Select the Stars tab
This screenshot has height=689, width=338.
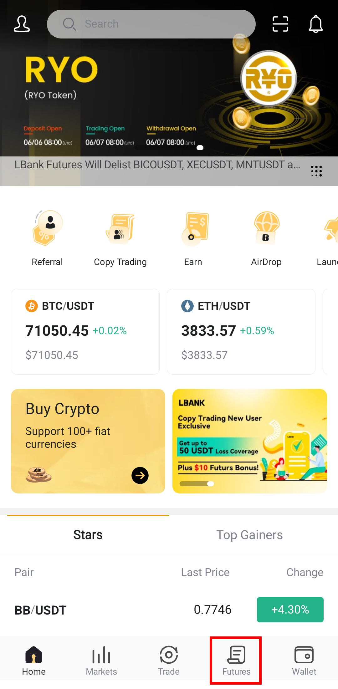(88, 535)
